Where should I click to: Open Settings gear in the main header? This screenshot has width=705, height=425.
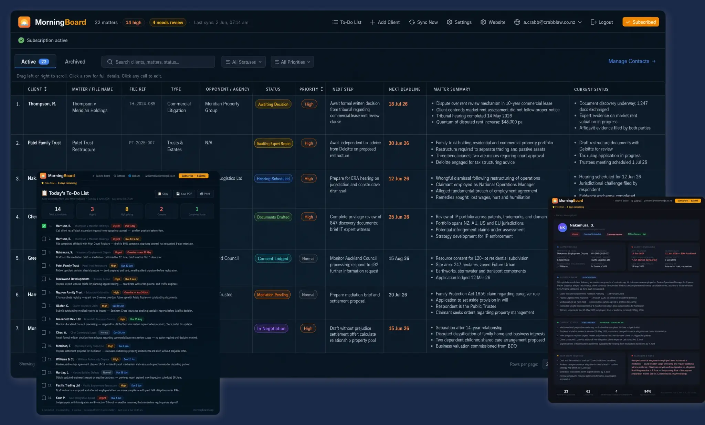coord(449,22)
